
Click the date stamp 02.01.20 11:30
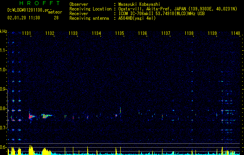point(24,18)
